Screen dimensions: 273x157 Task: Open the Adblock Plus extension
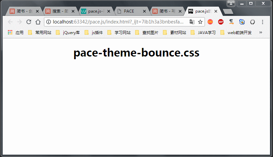click(x=221, y=22)
